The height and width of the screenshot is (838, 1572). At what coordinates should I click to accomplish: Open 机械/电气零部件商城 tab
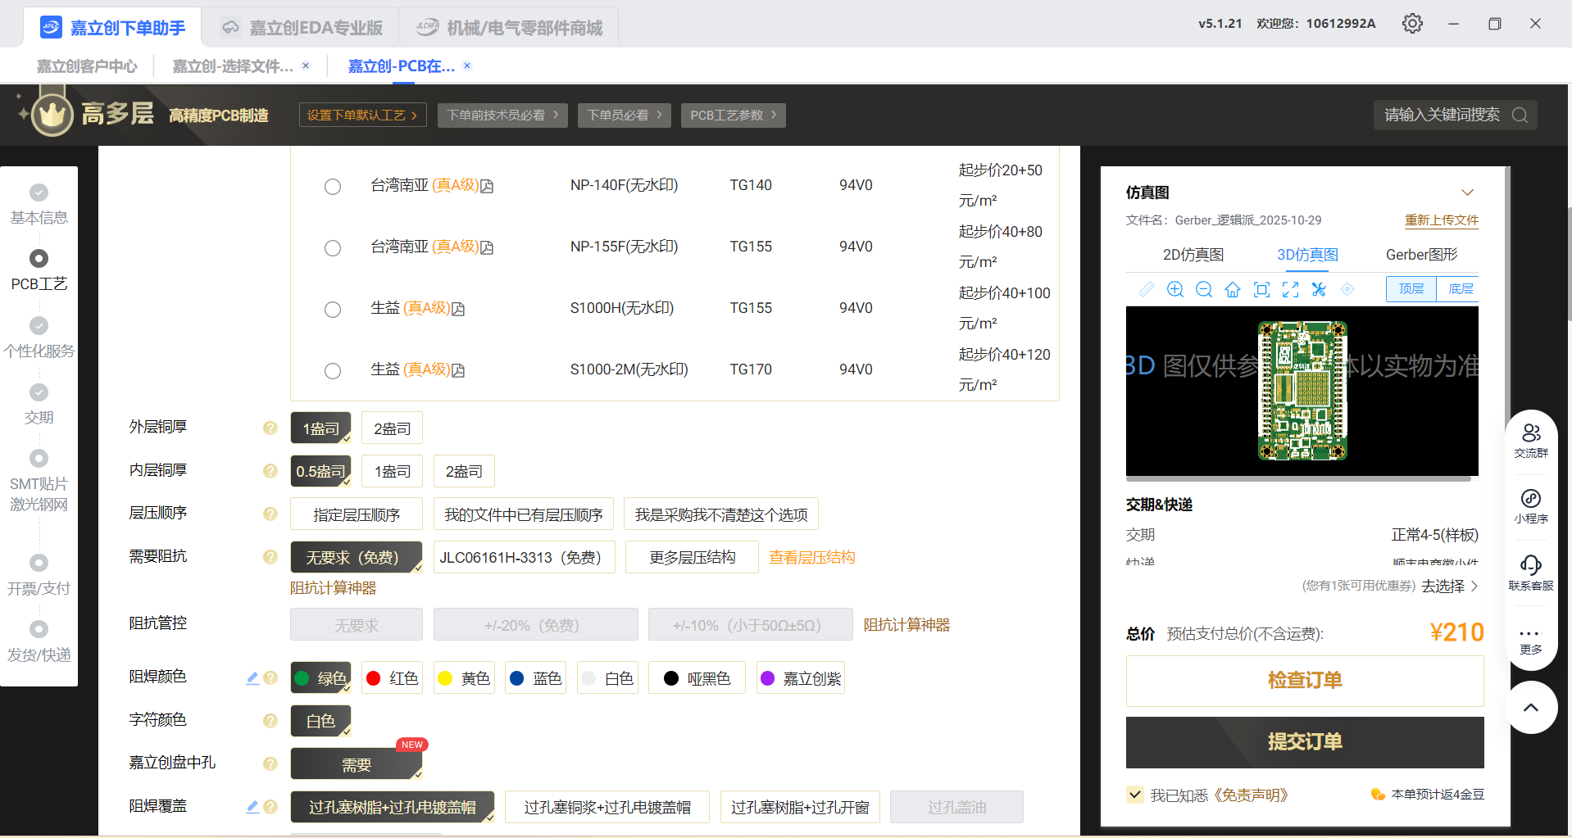point(509,28)
